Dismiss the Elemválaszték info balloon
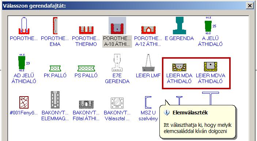Image resolution: width=257 pixels, height=141 pixels. coord(197,122)
